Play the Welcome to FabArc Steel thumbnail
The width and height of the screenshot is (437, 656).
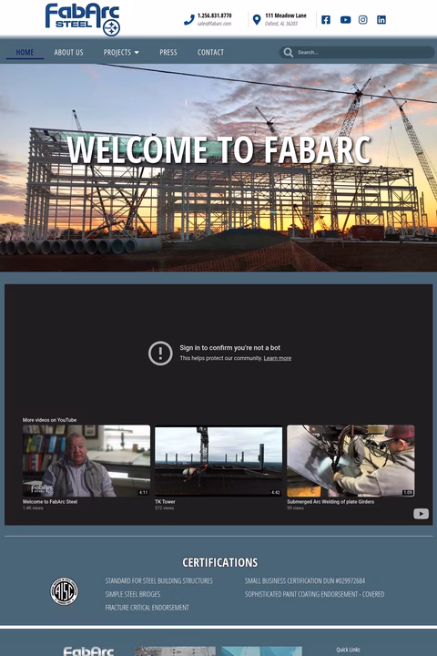tap(86, 461)
